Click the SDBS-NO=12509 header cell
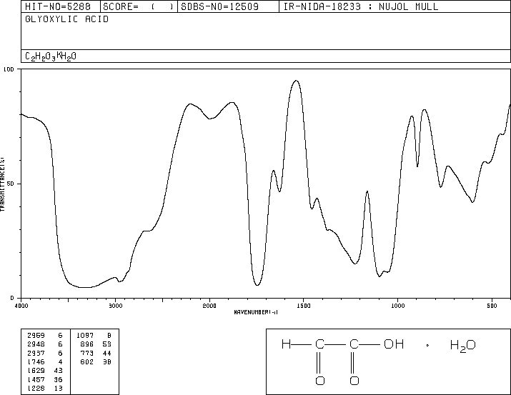The width and height of the screenshot is (511, 395). 228,6
